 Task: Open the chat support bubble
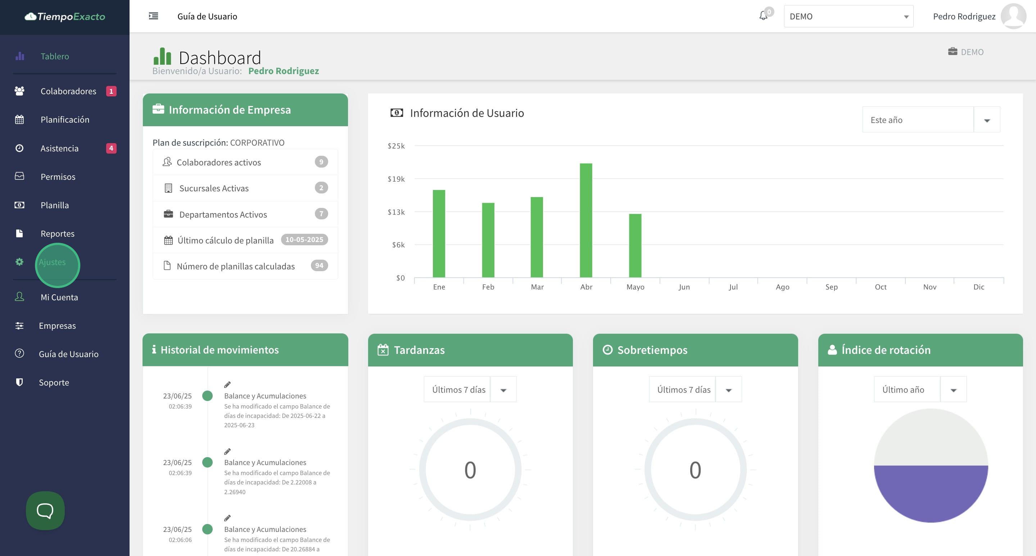(x=45, y=510)
